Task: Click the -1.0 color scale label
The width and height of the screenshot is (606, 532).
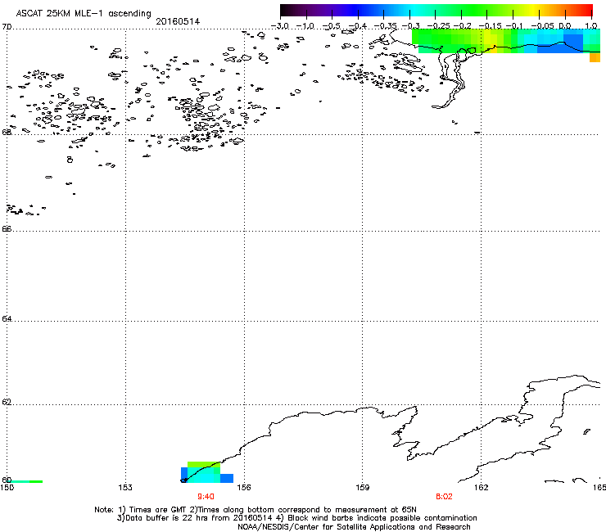Action: point(305,26)
